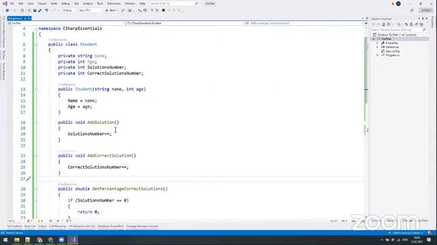Open Zoom app from taskbar
437x245 pixels.
pos(61,240)
